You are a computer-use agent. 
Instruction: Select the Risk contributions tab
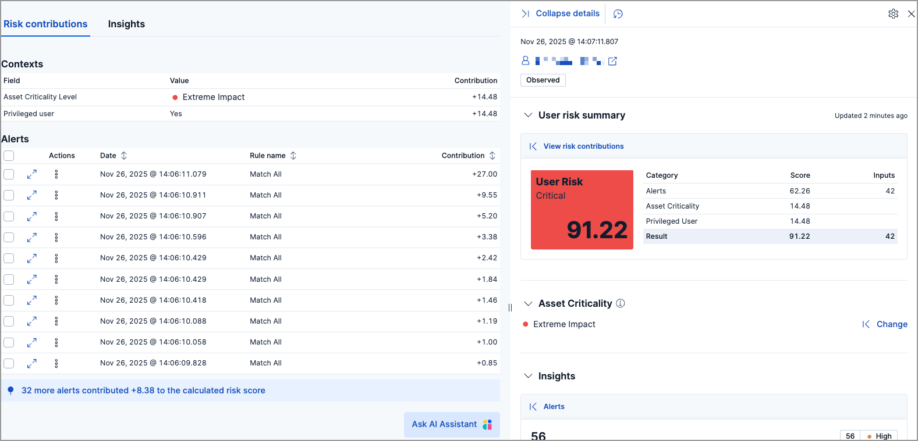45,24
